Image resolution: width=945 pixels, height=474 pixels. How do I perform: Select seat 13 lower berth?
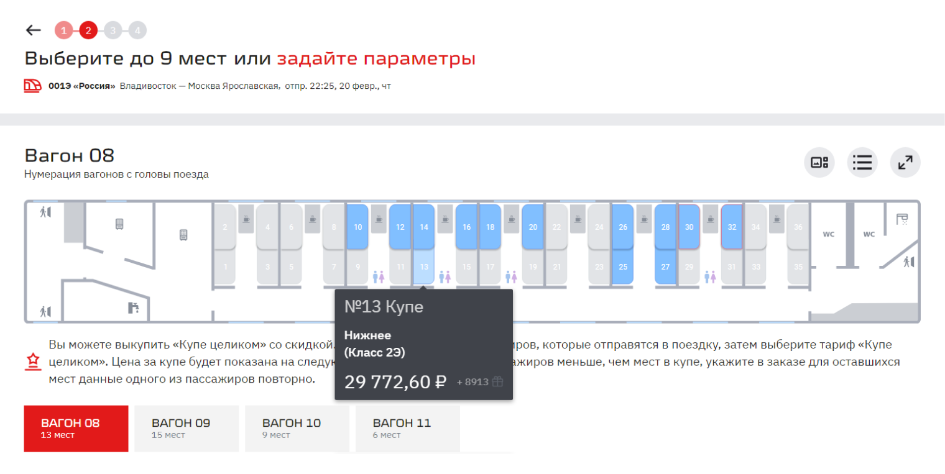click(423, 267)
